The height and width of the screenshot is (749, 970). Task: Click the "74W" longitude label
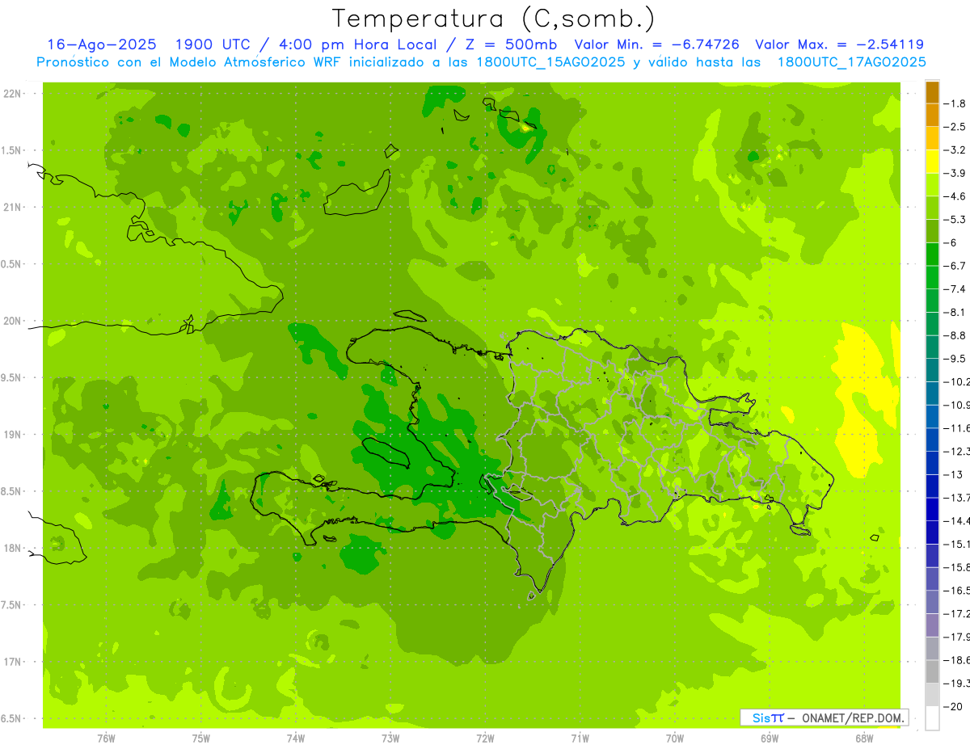pyautogui.click(x=296, y=738)
